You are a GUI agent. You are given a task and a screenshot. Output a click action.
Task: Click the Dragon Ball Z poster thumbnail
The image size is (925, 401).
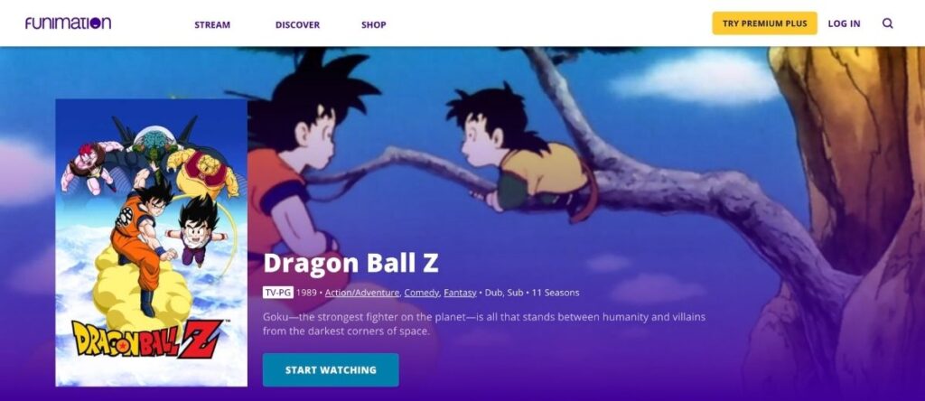click(151, 242)
